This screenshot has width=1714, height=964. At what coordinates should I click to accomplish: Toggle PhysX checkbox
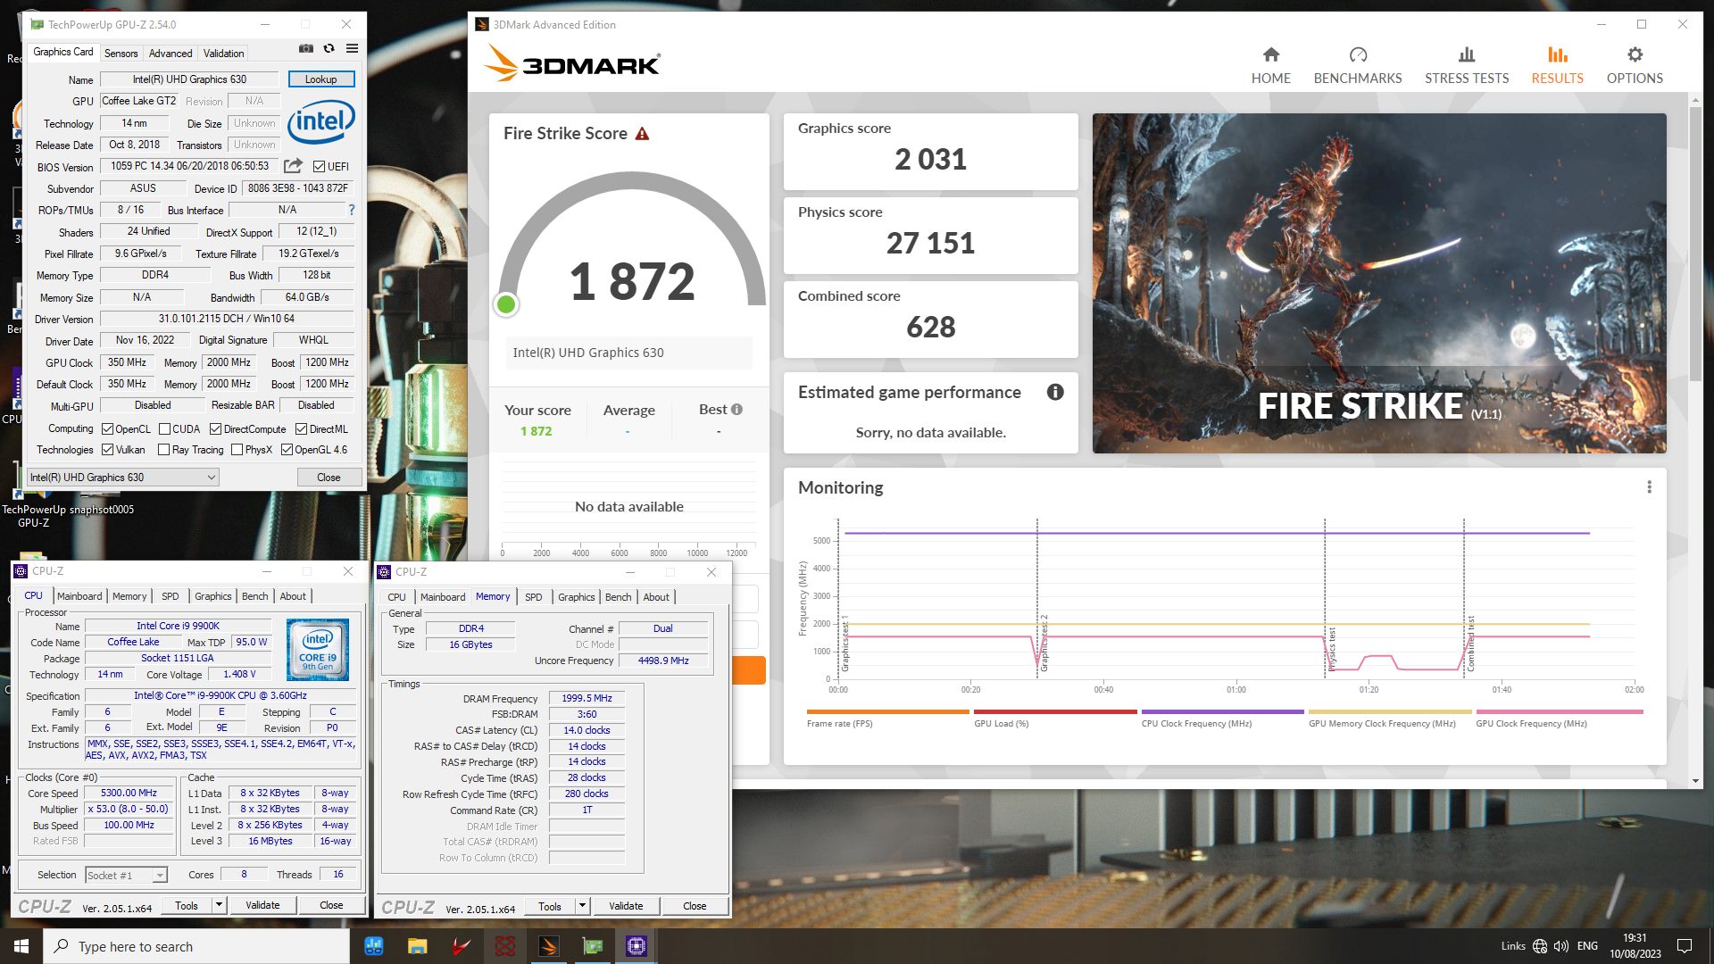(237, 450)
